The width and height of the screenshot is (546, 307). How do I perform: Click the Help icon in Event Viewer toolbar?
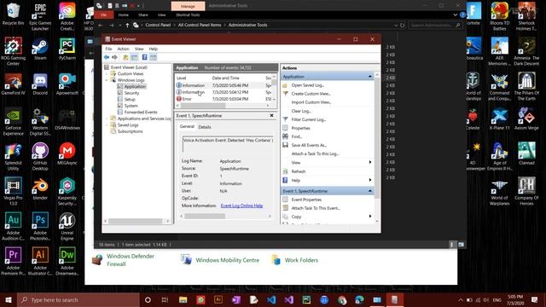[x=144, y=57]
